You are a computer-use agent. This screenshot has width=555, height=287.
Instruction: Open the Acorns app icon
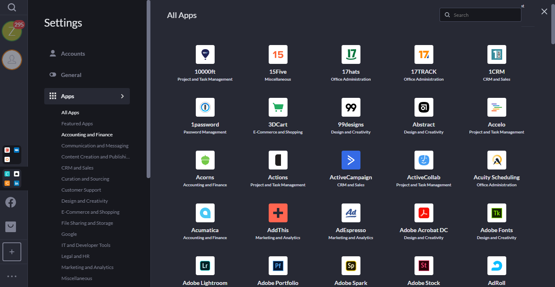coord(205,160)
